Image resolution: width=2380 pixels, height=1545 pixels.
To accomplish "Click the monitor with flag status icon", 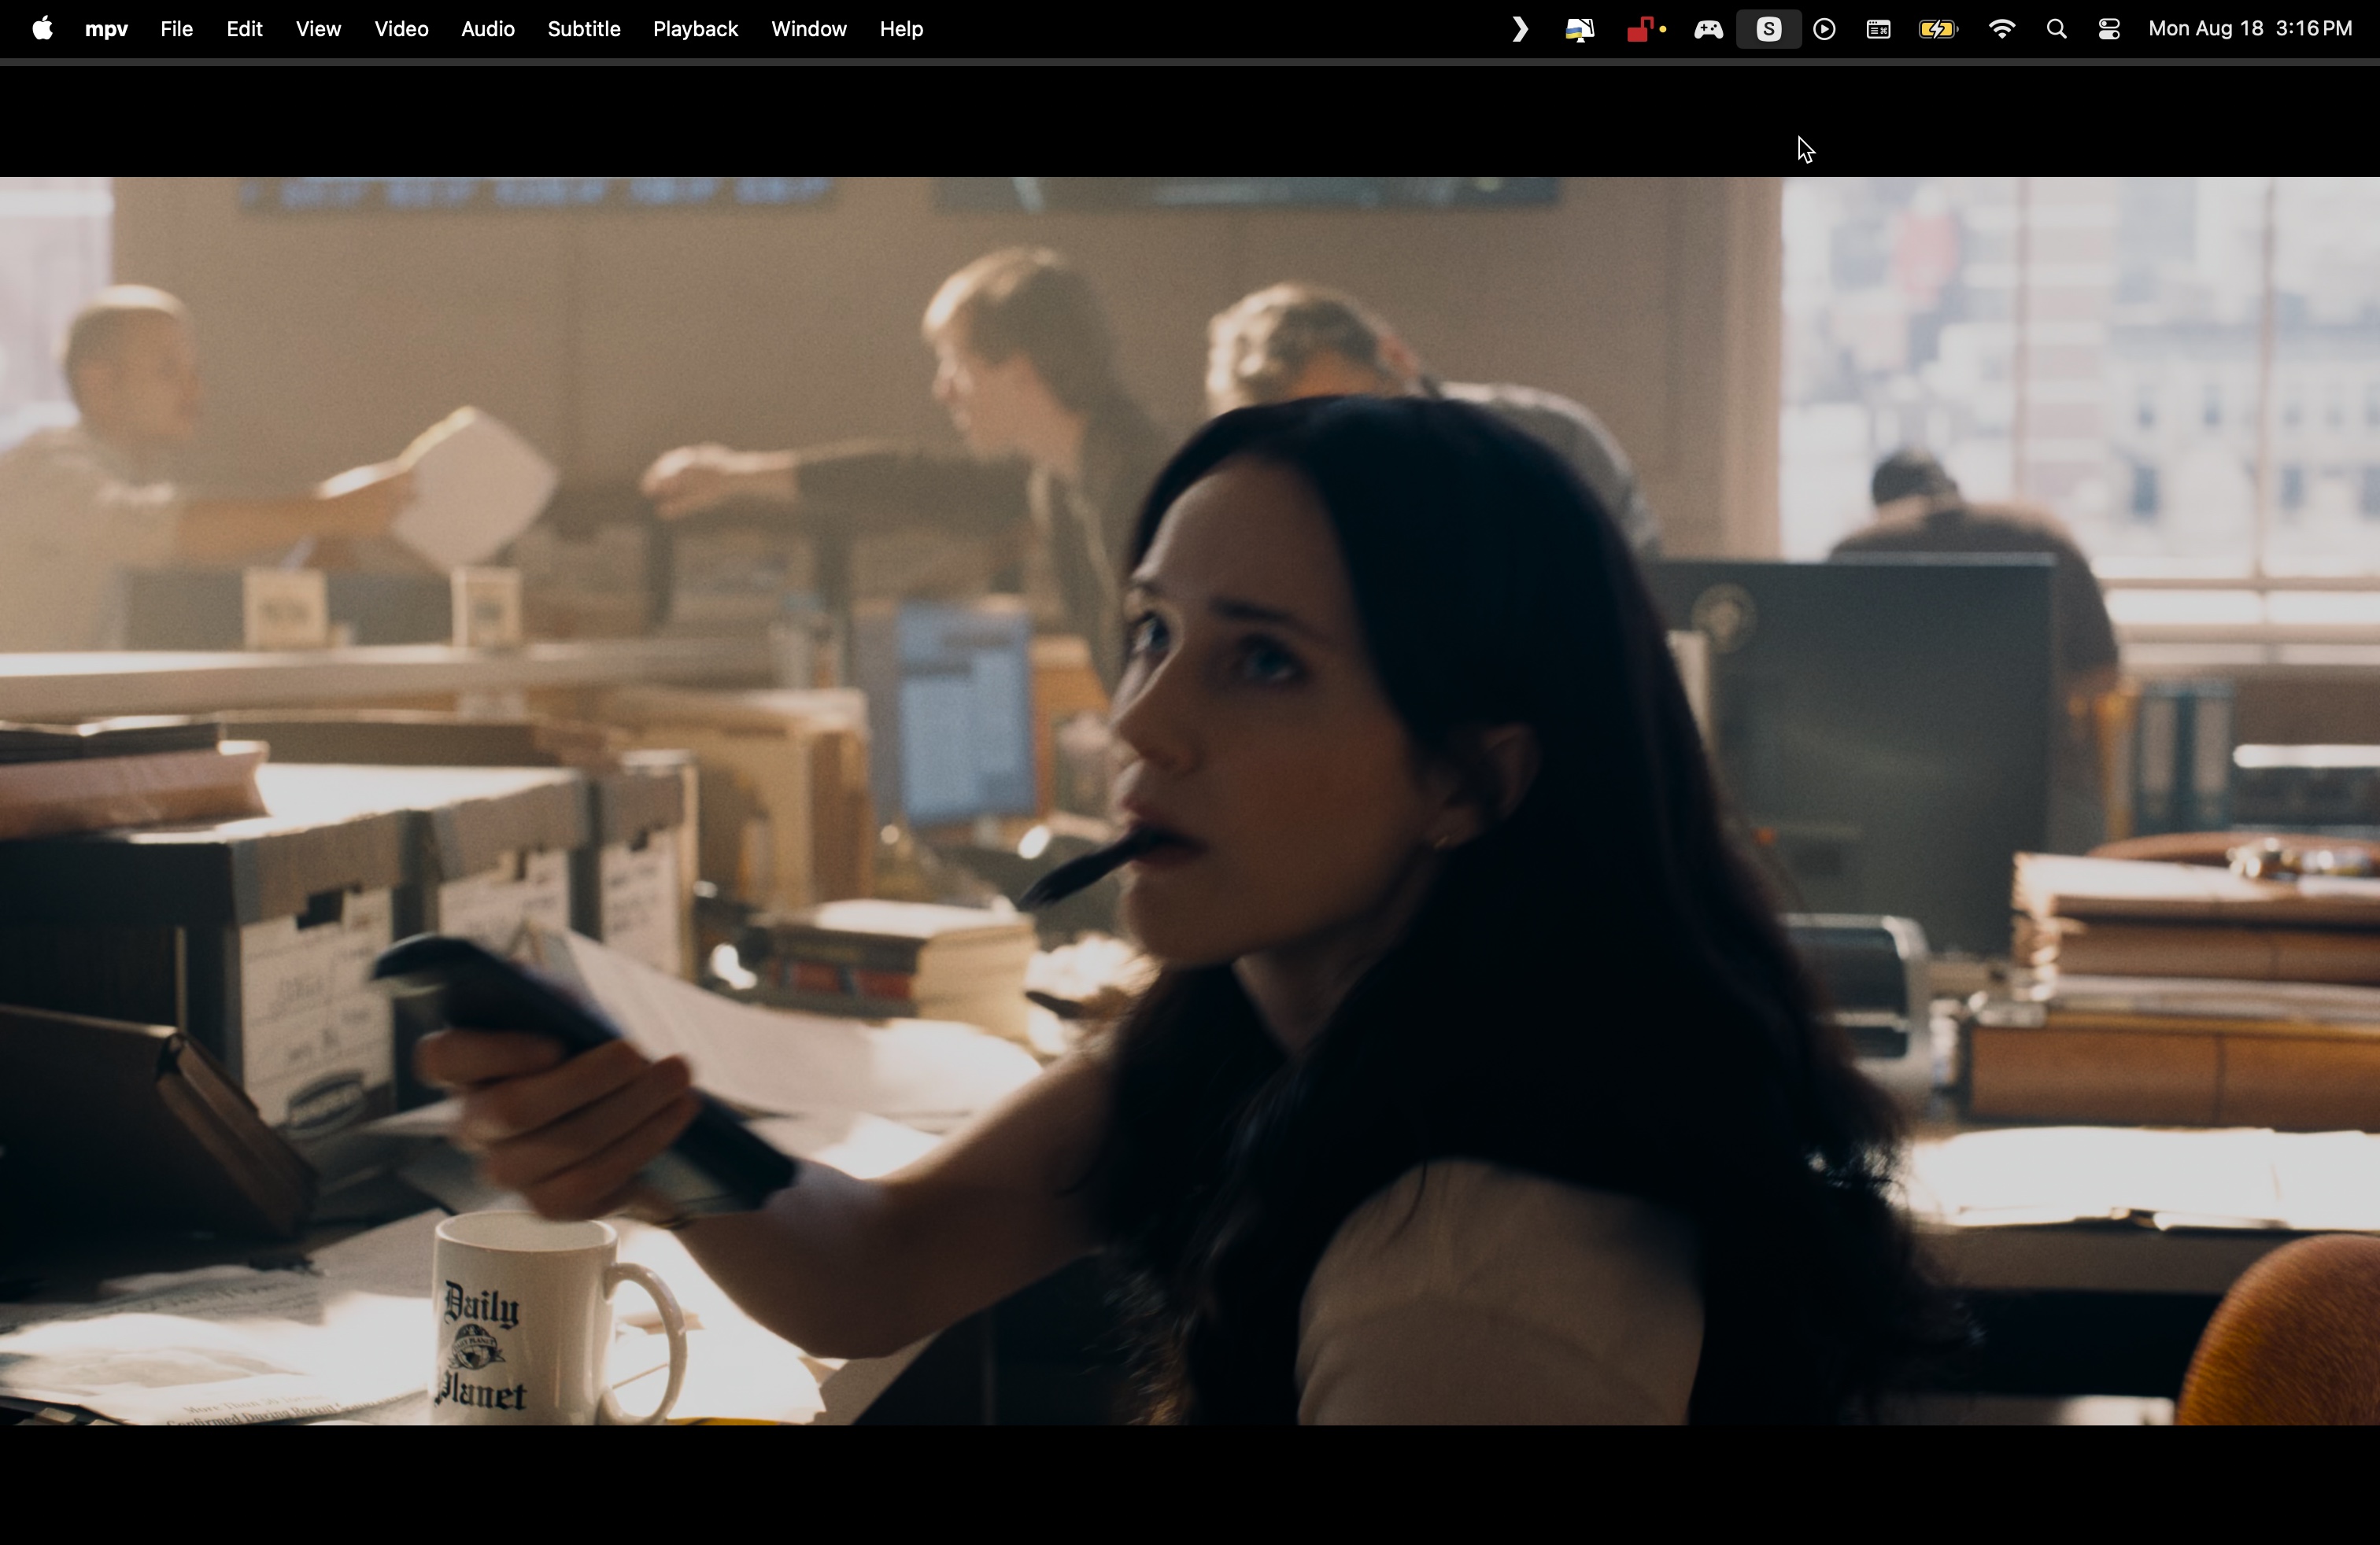I will pos(1579,30).
